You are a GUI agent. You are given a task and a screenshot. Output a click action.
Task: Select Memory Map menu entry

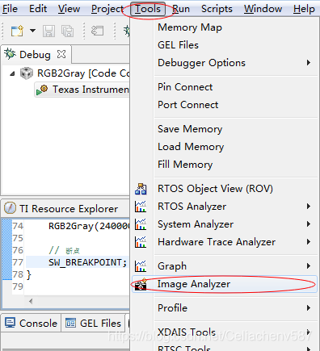click(x=190, y=27)
